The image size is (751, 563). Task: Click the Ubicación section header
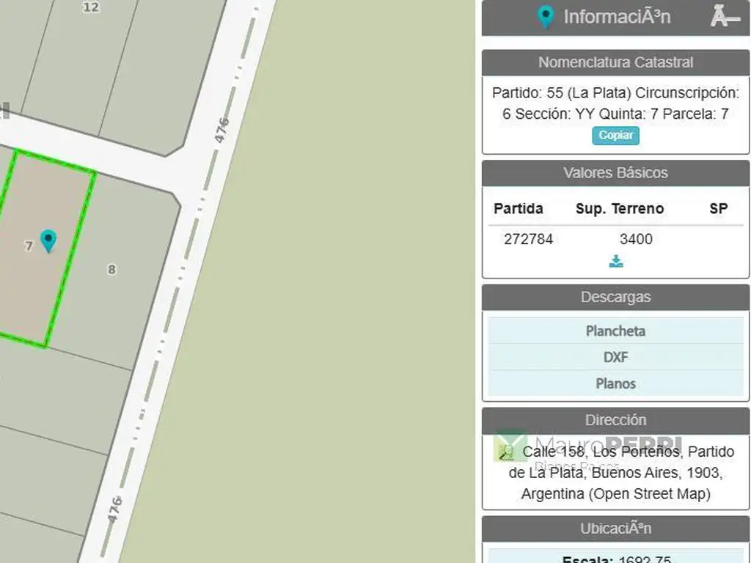(615, 529)
